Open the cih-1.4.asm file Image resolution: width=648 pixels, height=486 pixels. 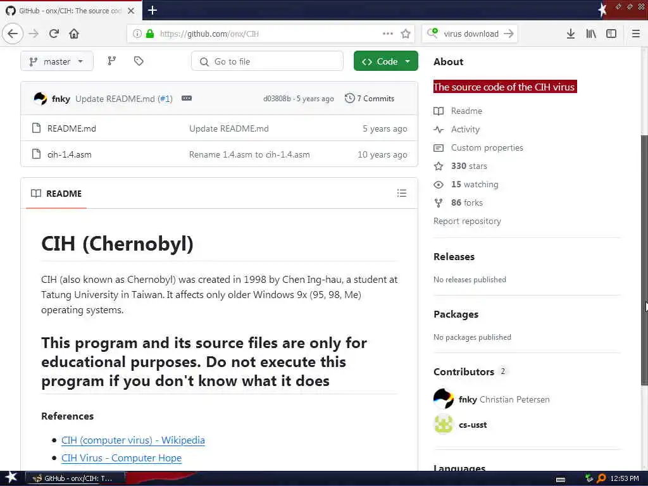70,154
